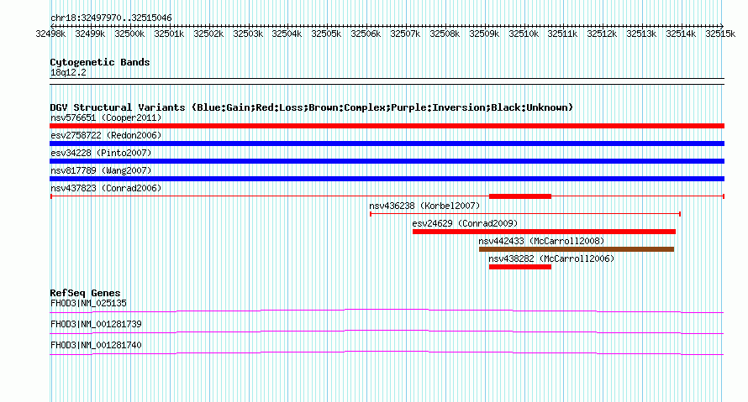Click the blue esv2758722 gain bar
The image size is (748, 402).
[387, 144]
